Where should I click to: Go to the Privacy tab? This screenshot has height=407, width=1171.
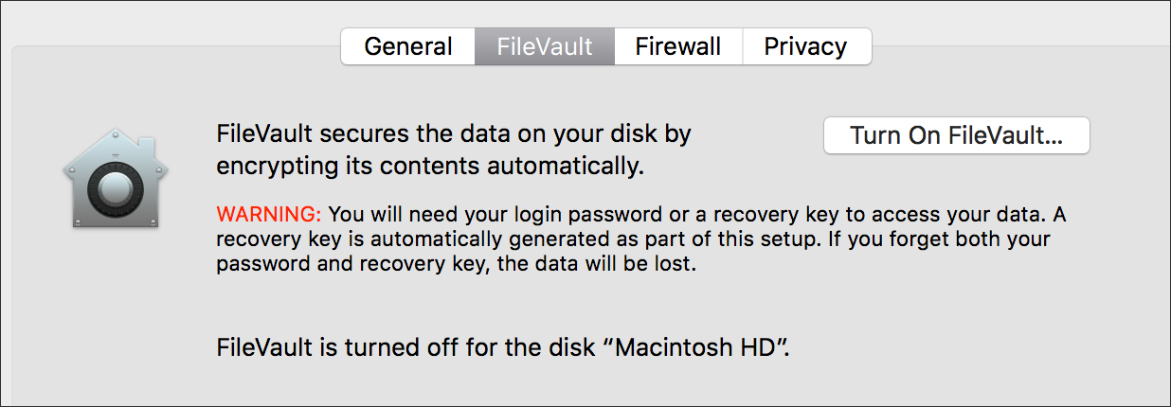(805, 46)
